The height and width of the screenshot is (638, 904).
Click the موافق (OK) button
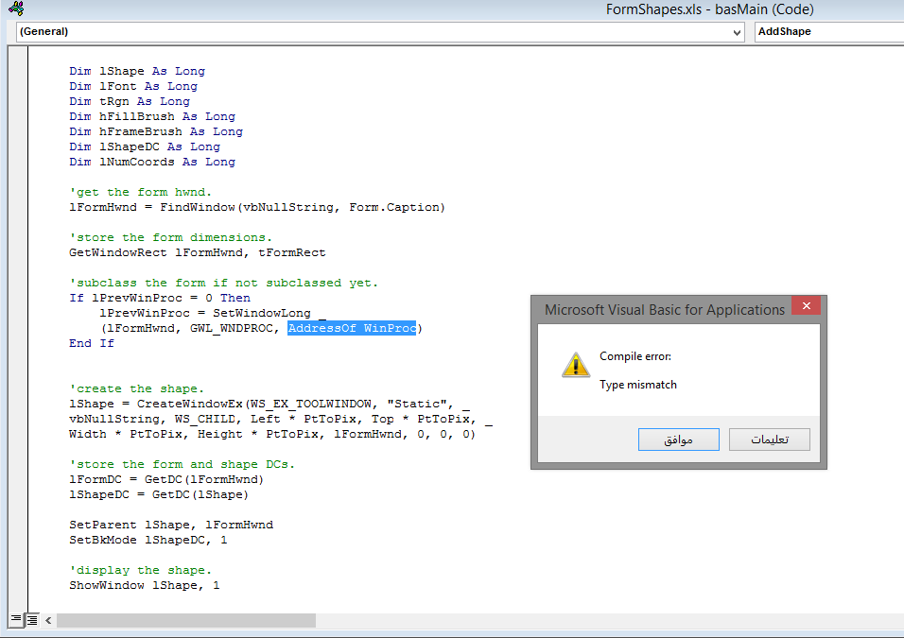[x=679, y=440]
